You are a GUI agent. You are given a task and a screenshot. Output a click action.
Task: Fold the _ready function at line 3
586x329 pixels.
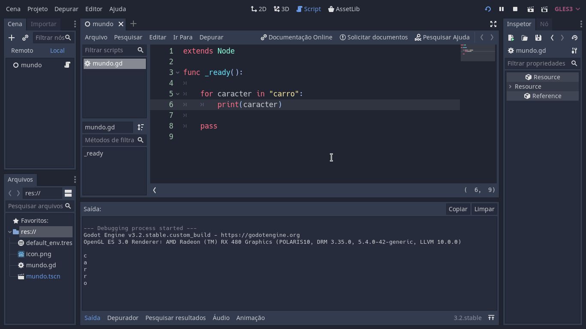coord(177,72)
